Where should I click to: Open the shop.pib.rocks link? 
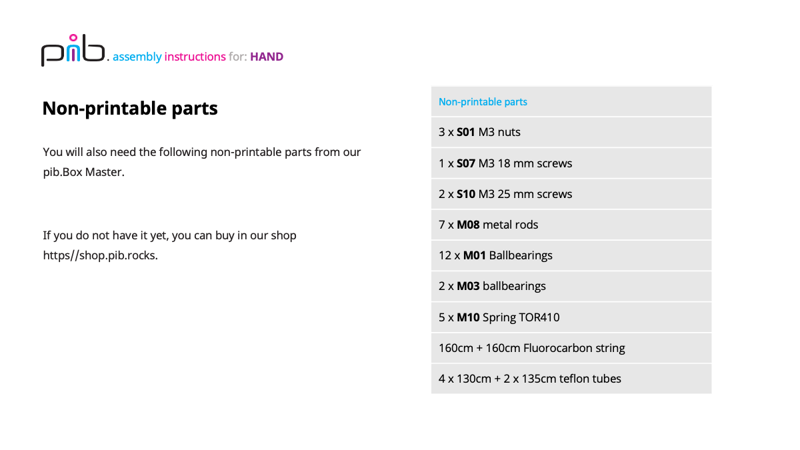coord(100,255)
